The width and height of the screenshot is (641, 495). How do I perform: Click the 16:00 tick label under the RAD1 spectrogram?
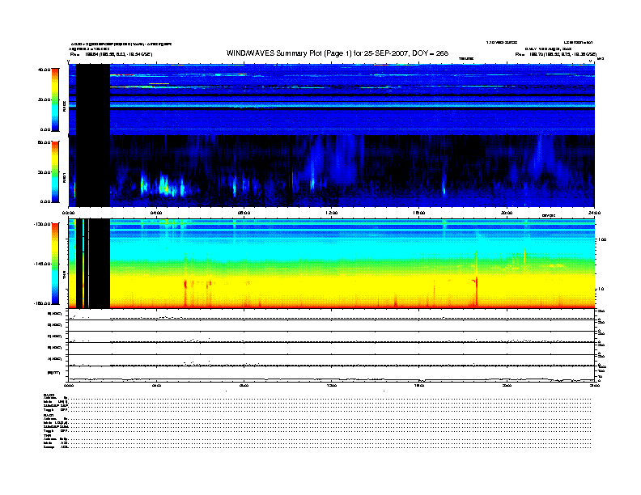(419, 213)
